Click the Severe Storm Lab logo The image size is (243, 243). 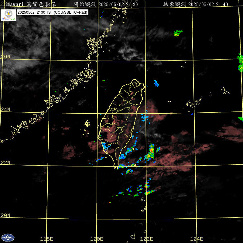(9, 15)
